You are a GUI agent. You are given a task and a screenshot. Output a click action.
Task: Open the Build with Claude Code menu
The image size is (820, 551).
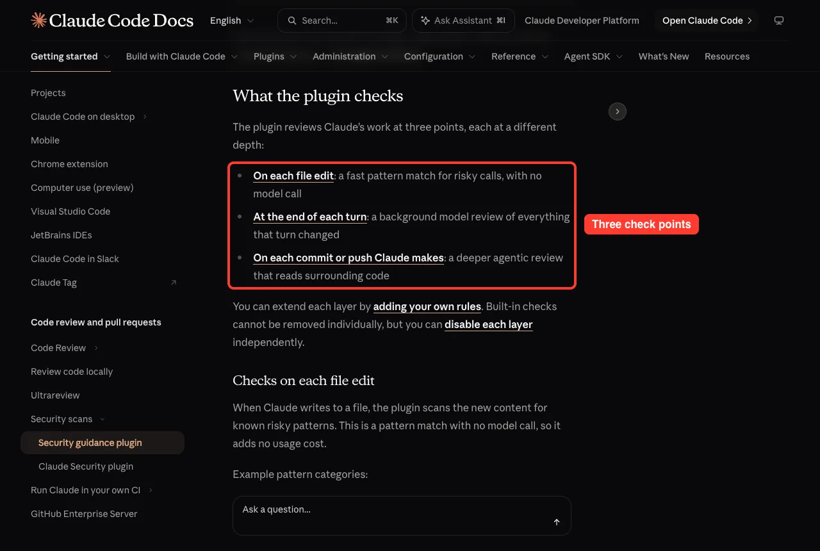tap(182, 56)
